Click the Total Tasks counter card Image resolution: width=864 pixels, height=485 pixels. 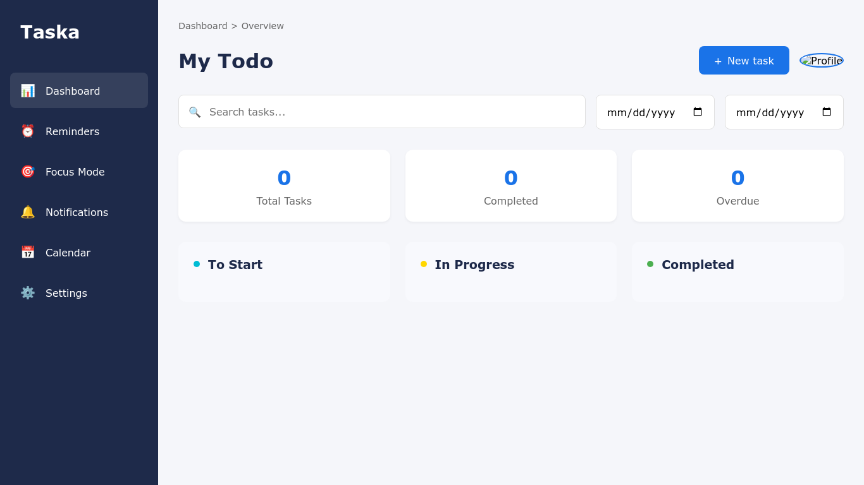point(284,186)
